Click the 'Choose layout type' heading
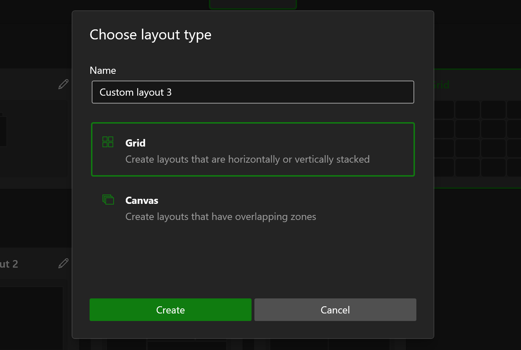Screen dimensions: 521x350 coord(150,35)
